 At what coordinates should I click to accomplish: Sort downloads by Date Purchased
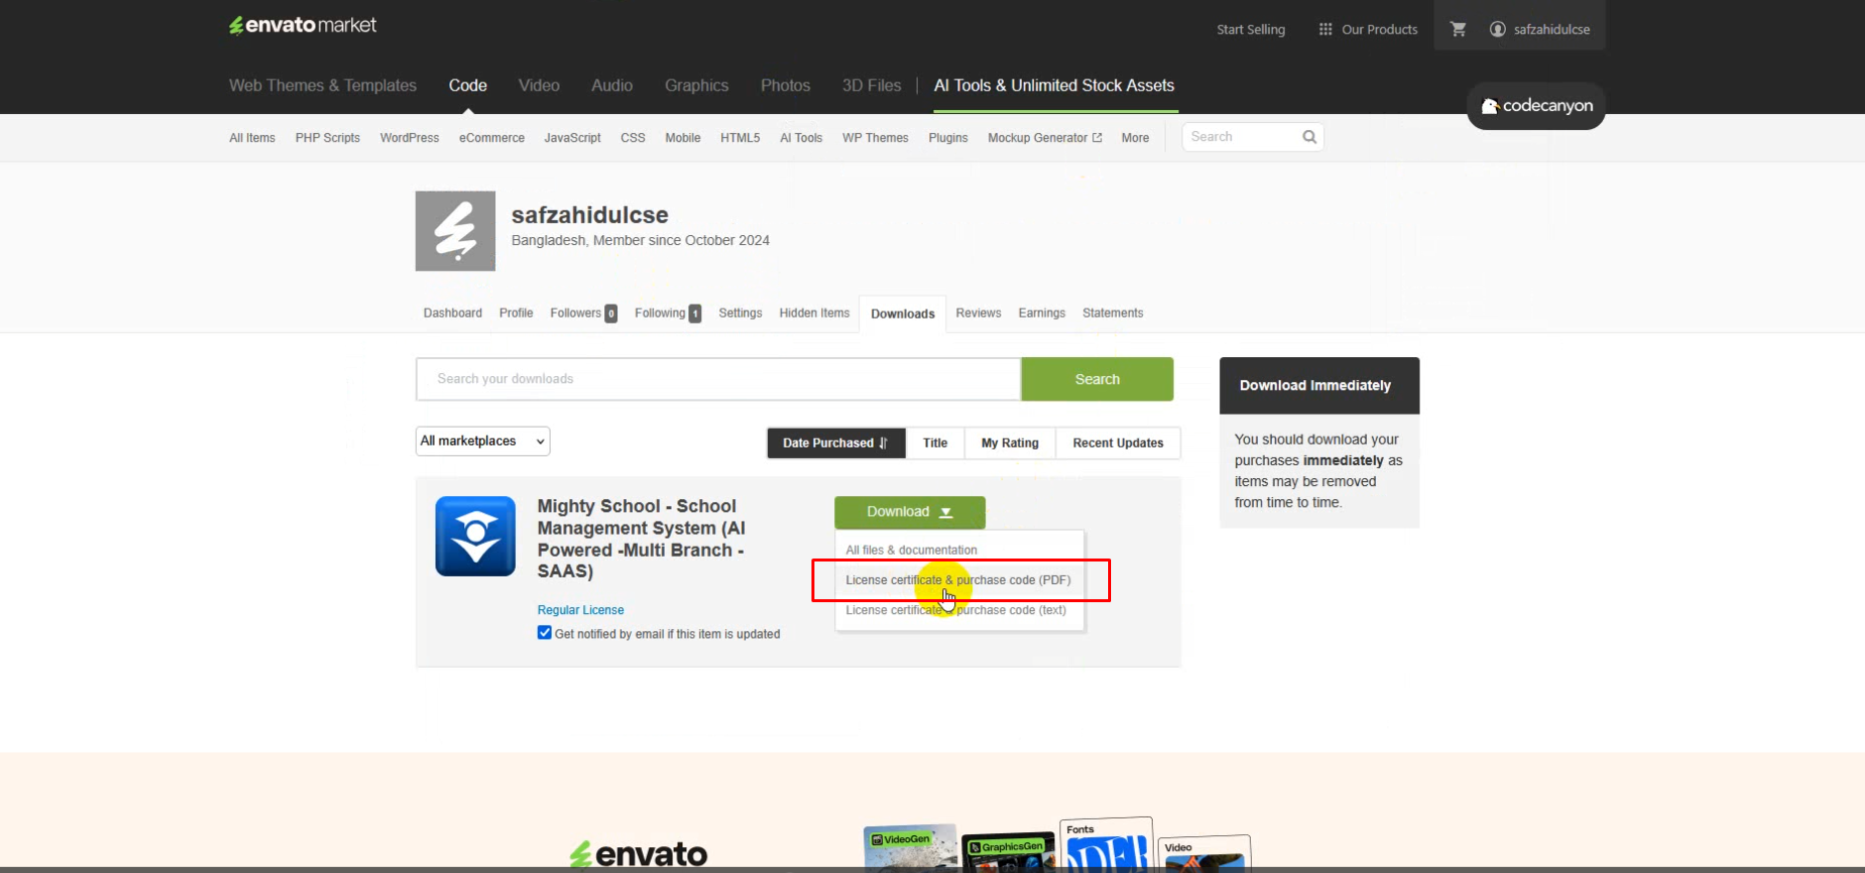coord(835,443)
